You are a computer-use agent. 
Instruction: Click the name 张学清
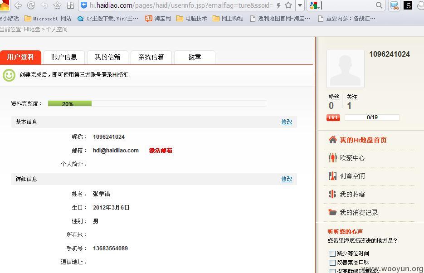click(102, 194)
